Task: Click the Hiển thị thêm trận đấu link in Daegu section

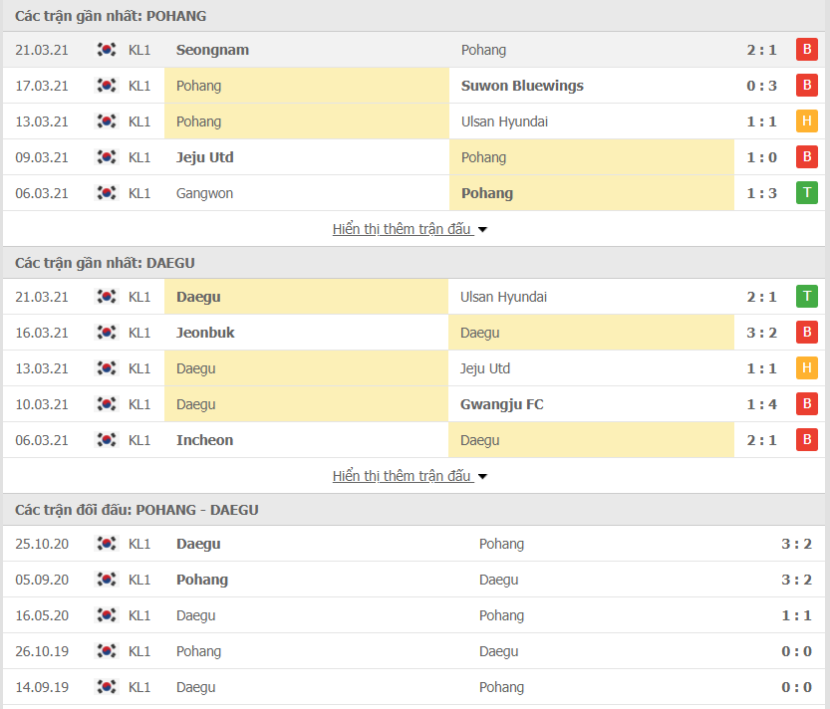Action: click(403, 475)
